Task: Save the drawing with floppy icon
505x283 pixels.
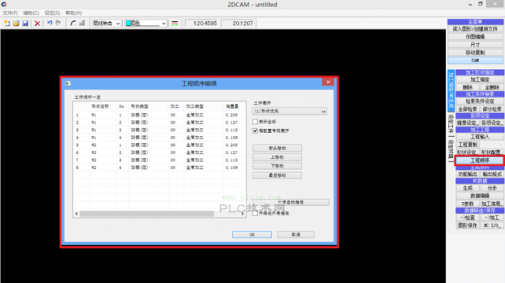Action: pyautogui.click(x=25, y=23)
